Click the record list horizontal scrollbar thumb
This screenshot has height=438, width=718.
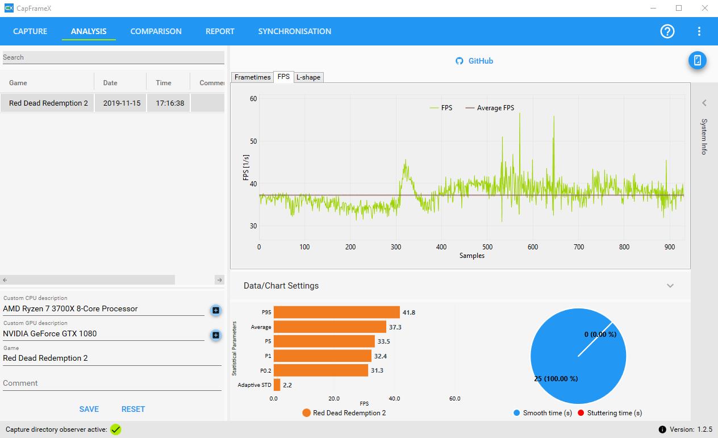pyautogui.click(x=92, y=280)
